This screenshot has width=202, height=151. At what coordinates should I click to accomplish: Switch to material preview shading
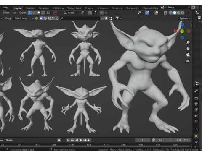coord(178,13)
